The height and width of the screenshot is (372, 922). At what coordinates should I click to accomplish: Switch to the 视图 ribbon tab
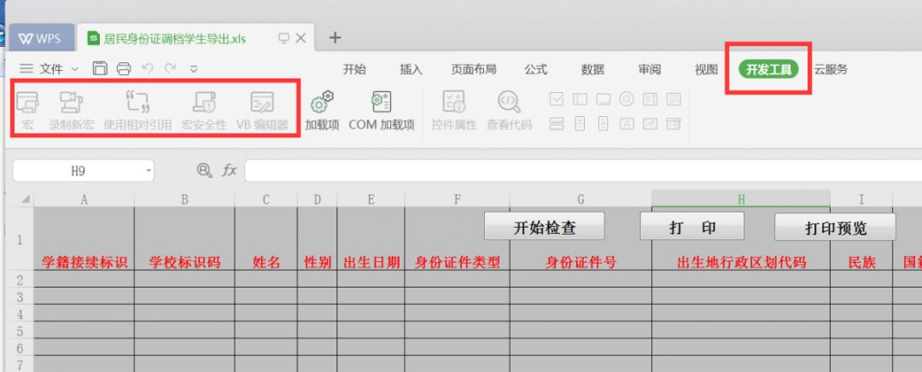(706, 69)
